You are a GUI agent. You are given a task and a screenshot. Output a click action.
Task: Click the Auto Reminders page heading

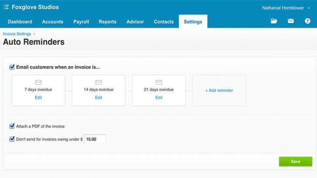(x=34, y=42)
